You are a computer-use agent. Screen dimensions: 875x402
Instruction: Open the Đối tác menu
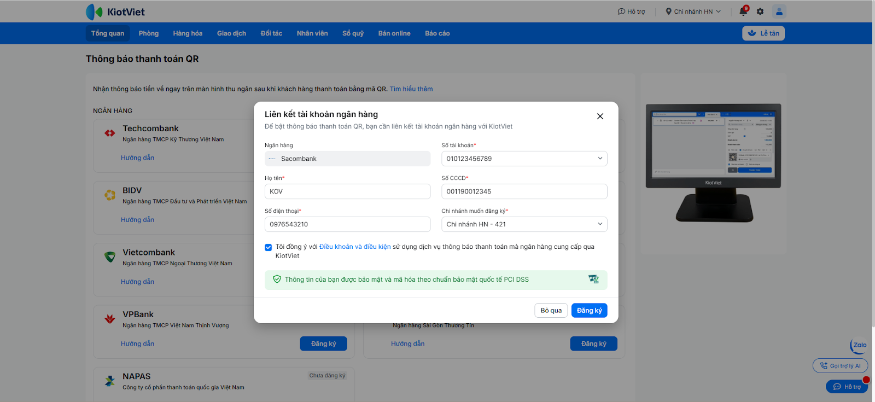(271, 33)
